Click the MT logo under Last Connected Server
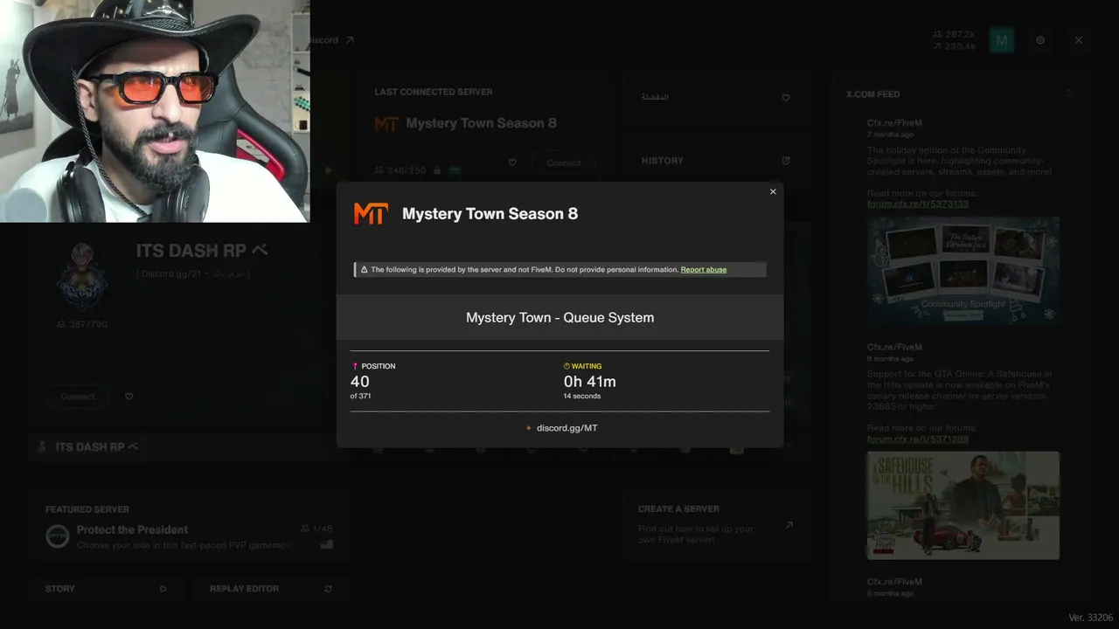Image resolution: width=1119 pixels, height=629 pixels. tap(386, 124)
